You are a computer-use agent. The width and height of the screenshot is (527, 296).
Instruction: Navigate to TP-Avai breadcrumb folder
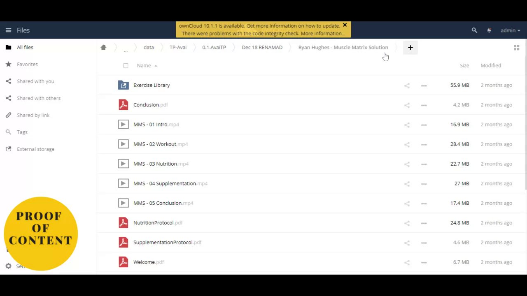[x=178, y=47]
